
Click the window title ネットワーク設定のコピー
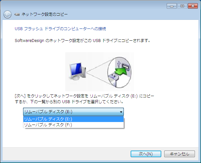tap(44, 14)
